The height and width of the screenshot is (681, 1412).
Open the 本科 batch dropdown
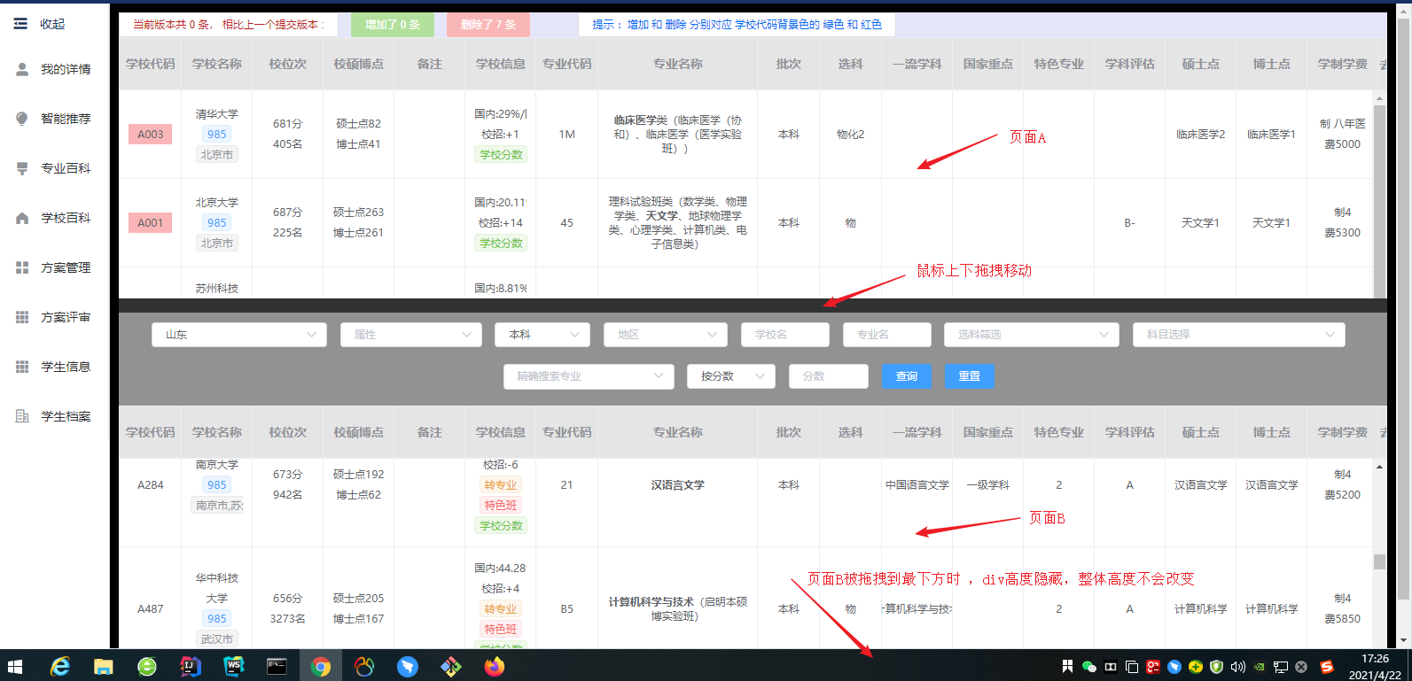tap(542, 335)
